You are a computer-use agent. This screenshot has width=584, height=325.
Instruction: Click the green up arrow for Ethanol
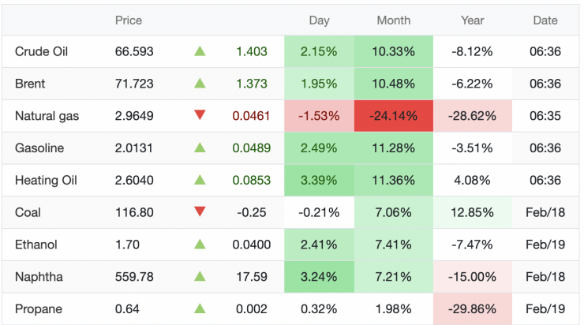pyautogui.click(x=200, y=245)
